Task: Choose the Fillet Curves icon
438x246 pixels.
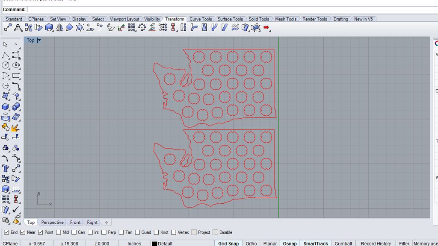Action: (16, 86)
